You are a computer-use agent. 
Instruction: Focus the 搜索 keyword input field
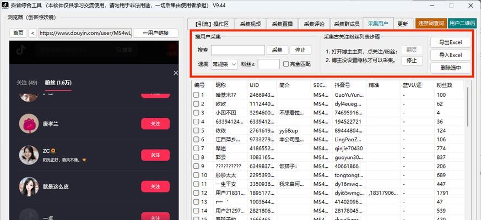coord(237,50)
